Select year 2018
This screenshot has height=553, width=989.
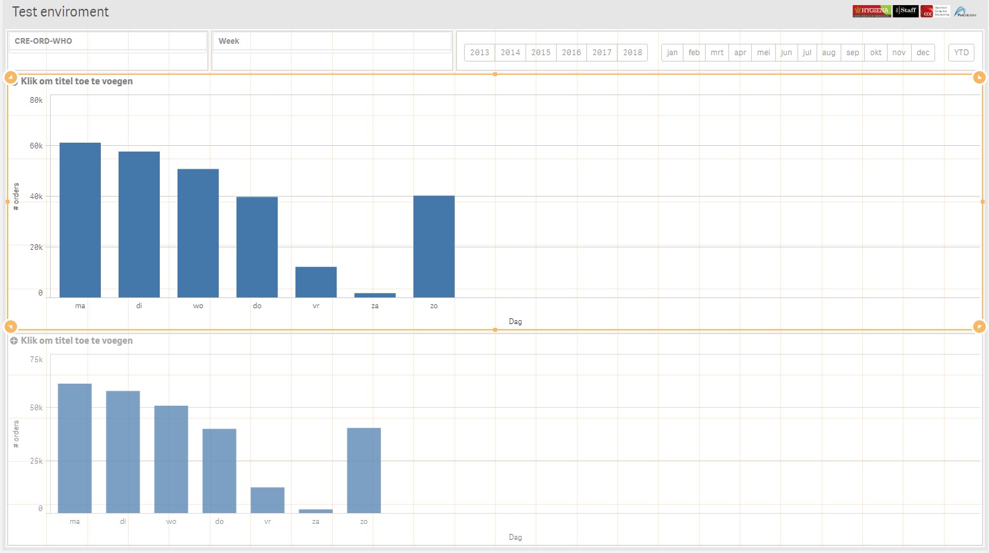633,53
